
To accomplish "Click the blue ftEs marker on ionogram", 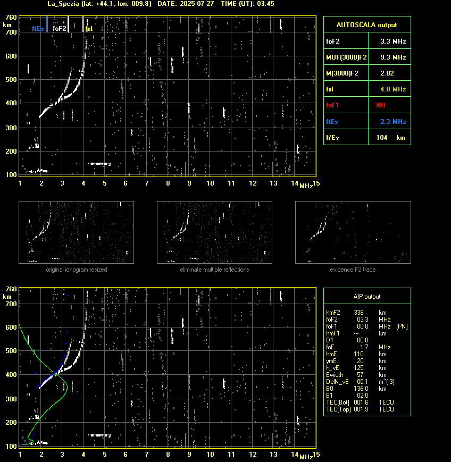I will tap(47, 24).
